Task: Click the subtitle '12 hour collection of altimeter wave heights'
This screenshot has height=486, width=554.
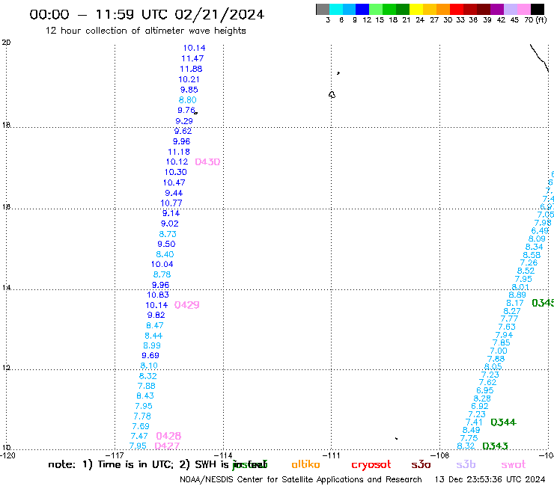Action: 145,31
